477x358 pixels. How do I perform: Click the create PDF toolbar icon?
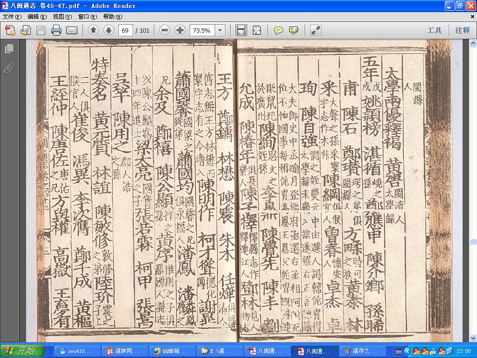coord(10,30)
